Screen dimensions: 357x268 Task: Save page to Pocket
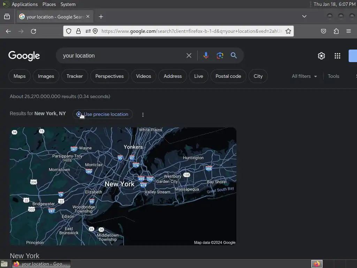323,31
